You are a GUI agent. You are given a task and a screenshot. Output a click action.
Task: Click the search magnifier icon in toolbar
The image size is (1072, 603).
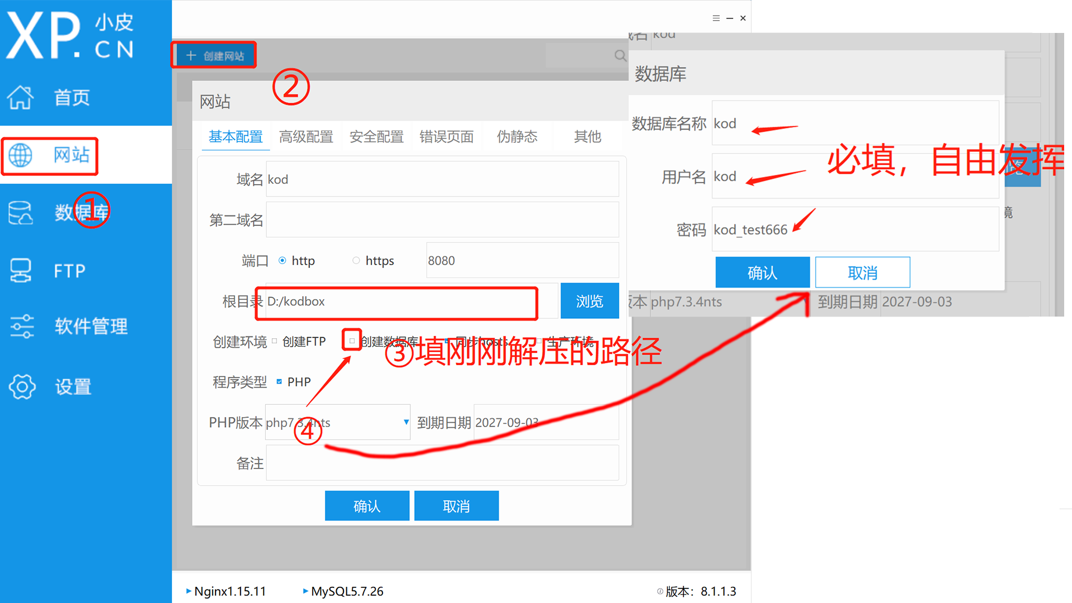point(620,55)
